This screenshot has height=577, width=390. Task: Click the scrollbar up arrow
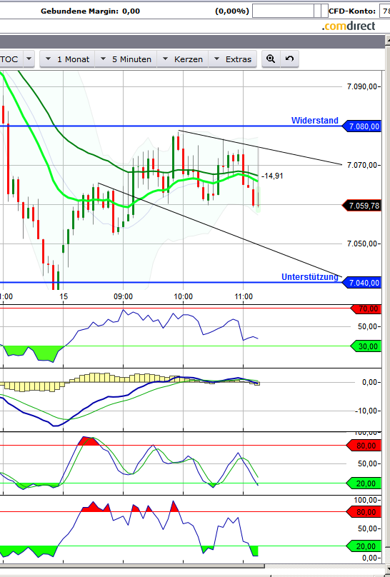387,40
